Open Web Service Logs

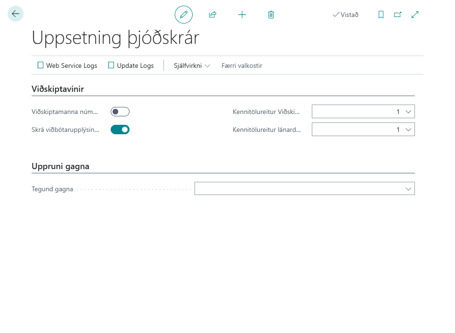tap(67, 65)
